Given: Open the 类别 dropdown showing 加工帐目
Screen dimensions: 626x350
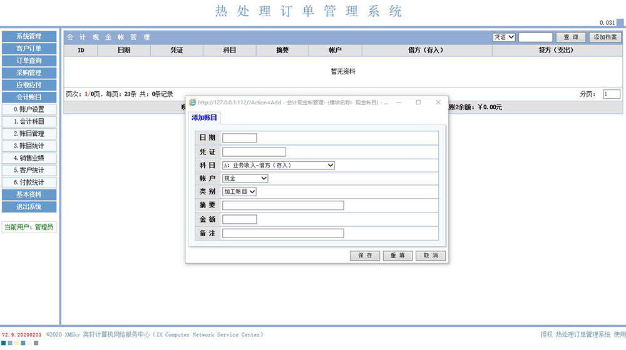Looking at the screenshot, I should click(x=239, y=192).
